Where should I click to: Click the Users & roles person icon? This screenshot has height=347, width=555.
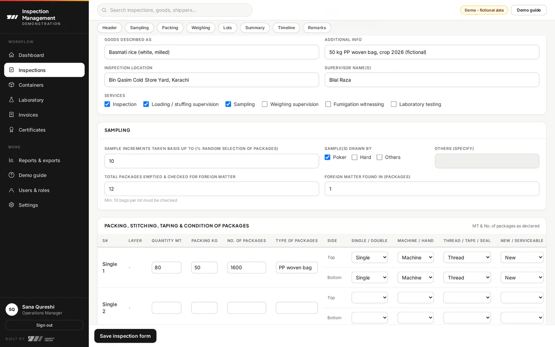[x=12, y=190]
